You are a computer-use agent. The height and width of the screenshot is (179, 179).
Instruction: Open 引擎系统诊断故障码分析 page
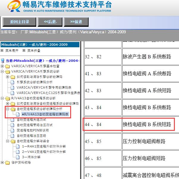click(x=34, y=82)
